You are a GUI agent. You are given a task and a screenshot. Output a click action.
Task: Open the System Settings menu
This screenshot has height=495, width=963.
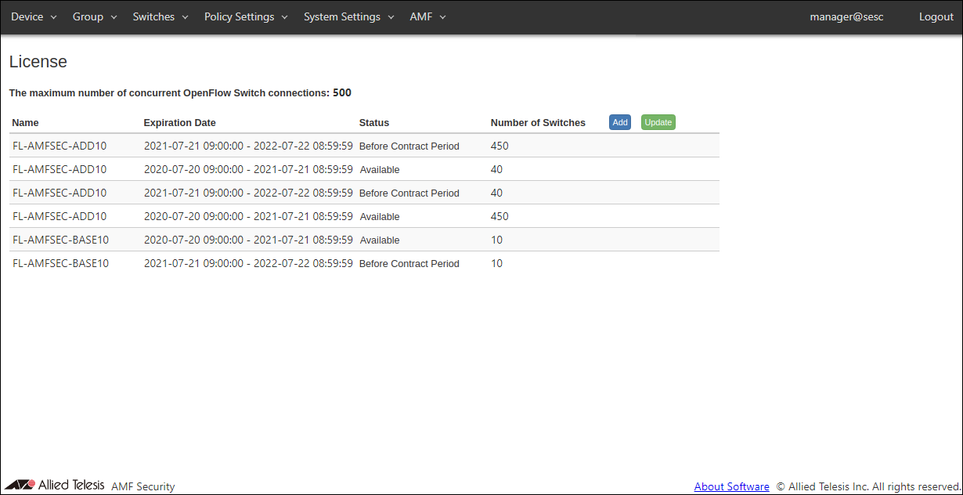click(348, 16)
